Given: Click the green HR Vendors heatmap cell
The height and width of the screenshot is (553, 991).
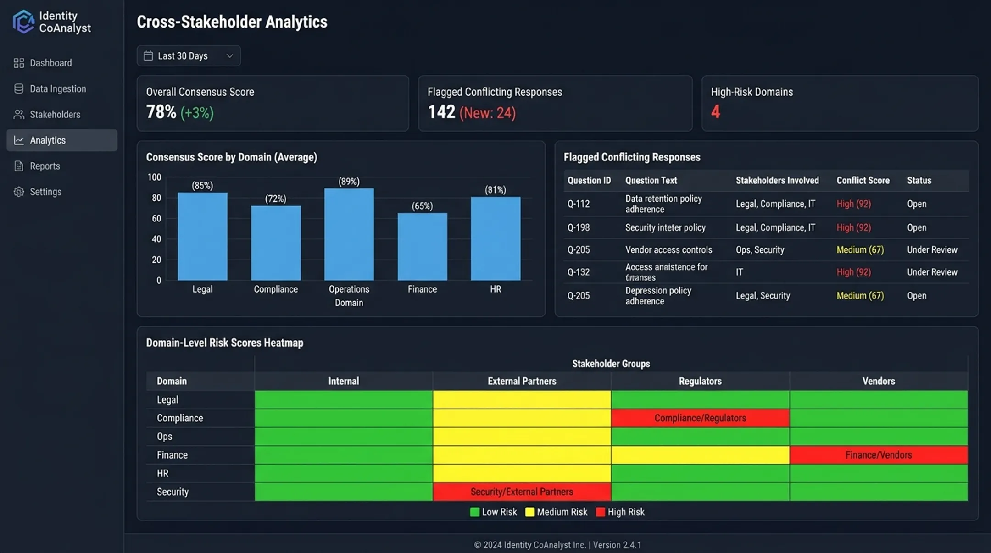Looking at the screenshot, I should [x=879, y=473].
